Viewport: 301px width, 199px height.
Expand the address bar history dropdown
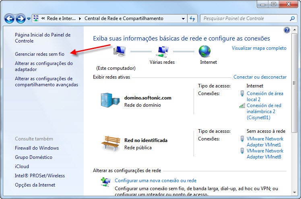pos(183,18)
